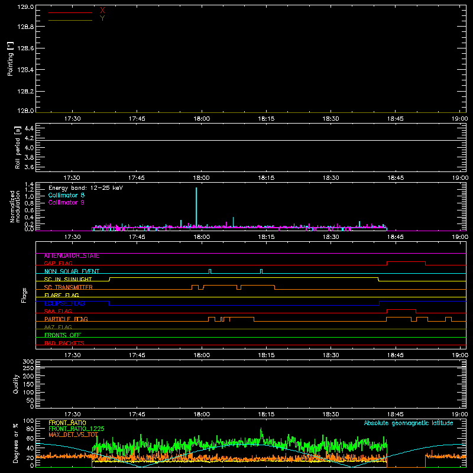
Task: Click the 3.6 roll period tick
Action: click(x=29, y=167)
